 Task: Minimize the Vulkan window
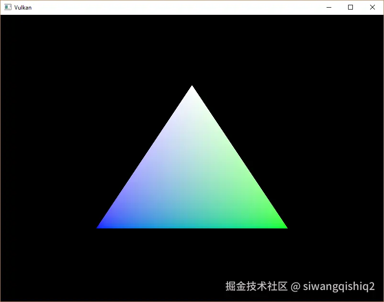pos(328,7)
